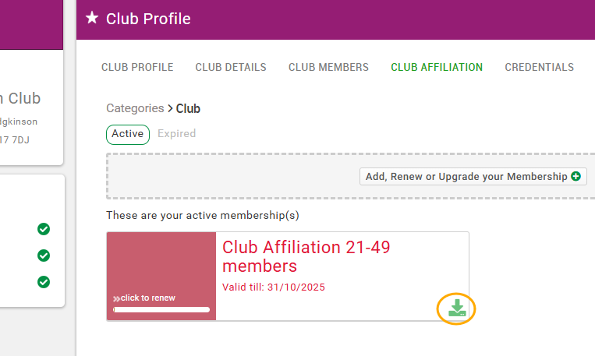
Task: Click the Categories breadcrumb link
Action: tap(134, 109)
